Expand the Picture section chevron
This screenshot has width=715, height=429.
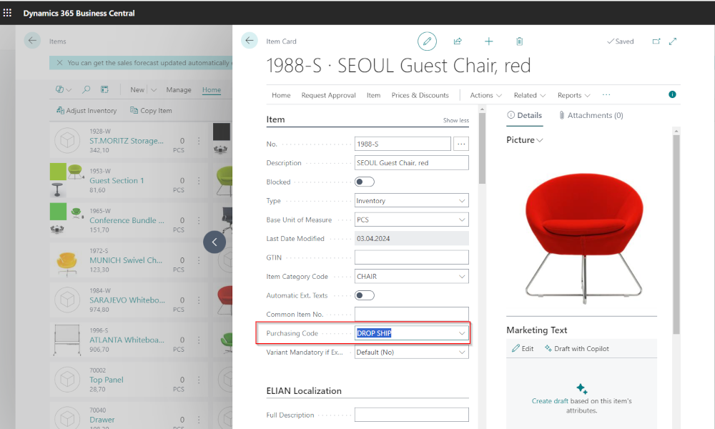(540, 140)
